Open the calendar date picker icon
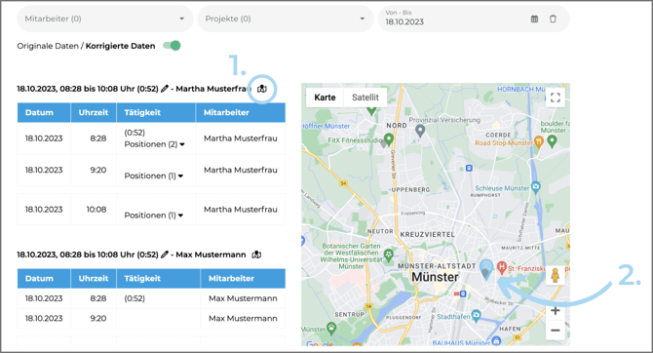Viewport: 653px width, 353px height. (x=534, y=19)
